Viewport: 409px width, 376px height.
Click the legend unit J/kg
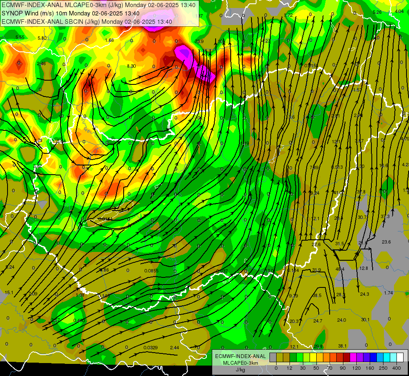tap(240, 370)
